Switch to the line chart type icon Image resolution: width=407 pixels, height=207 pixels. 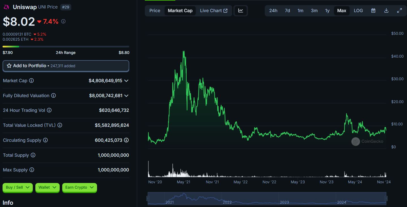click(241, 10)
